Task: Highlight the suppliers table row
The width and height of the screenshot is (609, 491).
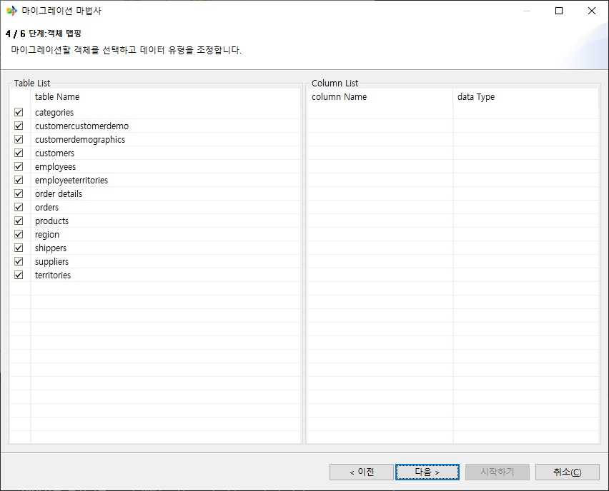Action: (x=52, y=262)
